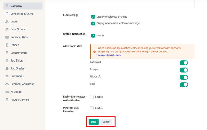Click the orange warning info icon

[95, 52]
